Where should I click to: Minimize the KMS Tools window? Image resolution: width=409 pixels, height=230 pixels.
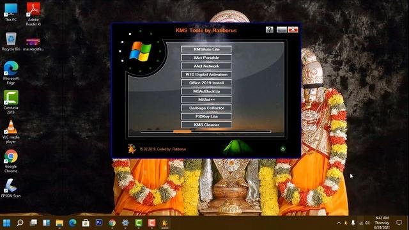tap(282, 29)
